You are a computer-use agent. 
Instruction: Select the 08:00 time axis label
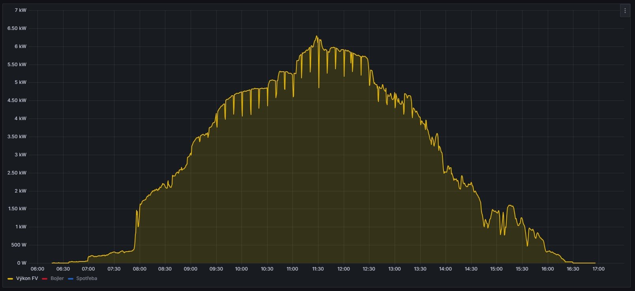tap(139, 269)
